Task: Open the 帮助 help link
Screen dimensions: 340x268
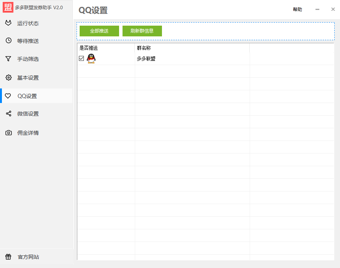Action: (x=297, y=9)
